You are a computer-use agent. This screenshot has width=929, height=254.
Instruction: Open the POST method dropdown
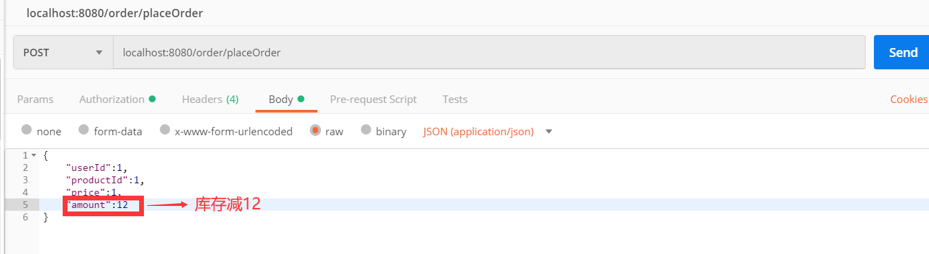(x=63, y=52)
